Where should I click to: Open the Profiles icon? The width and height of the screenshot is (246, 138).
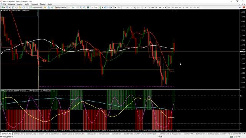(x=7, y=7)
